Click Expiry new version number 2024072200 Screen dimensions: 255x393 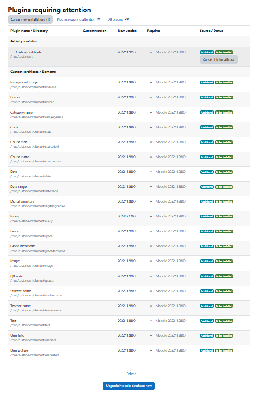point(126,216)
